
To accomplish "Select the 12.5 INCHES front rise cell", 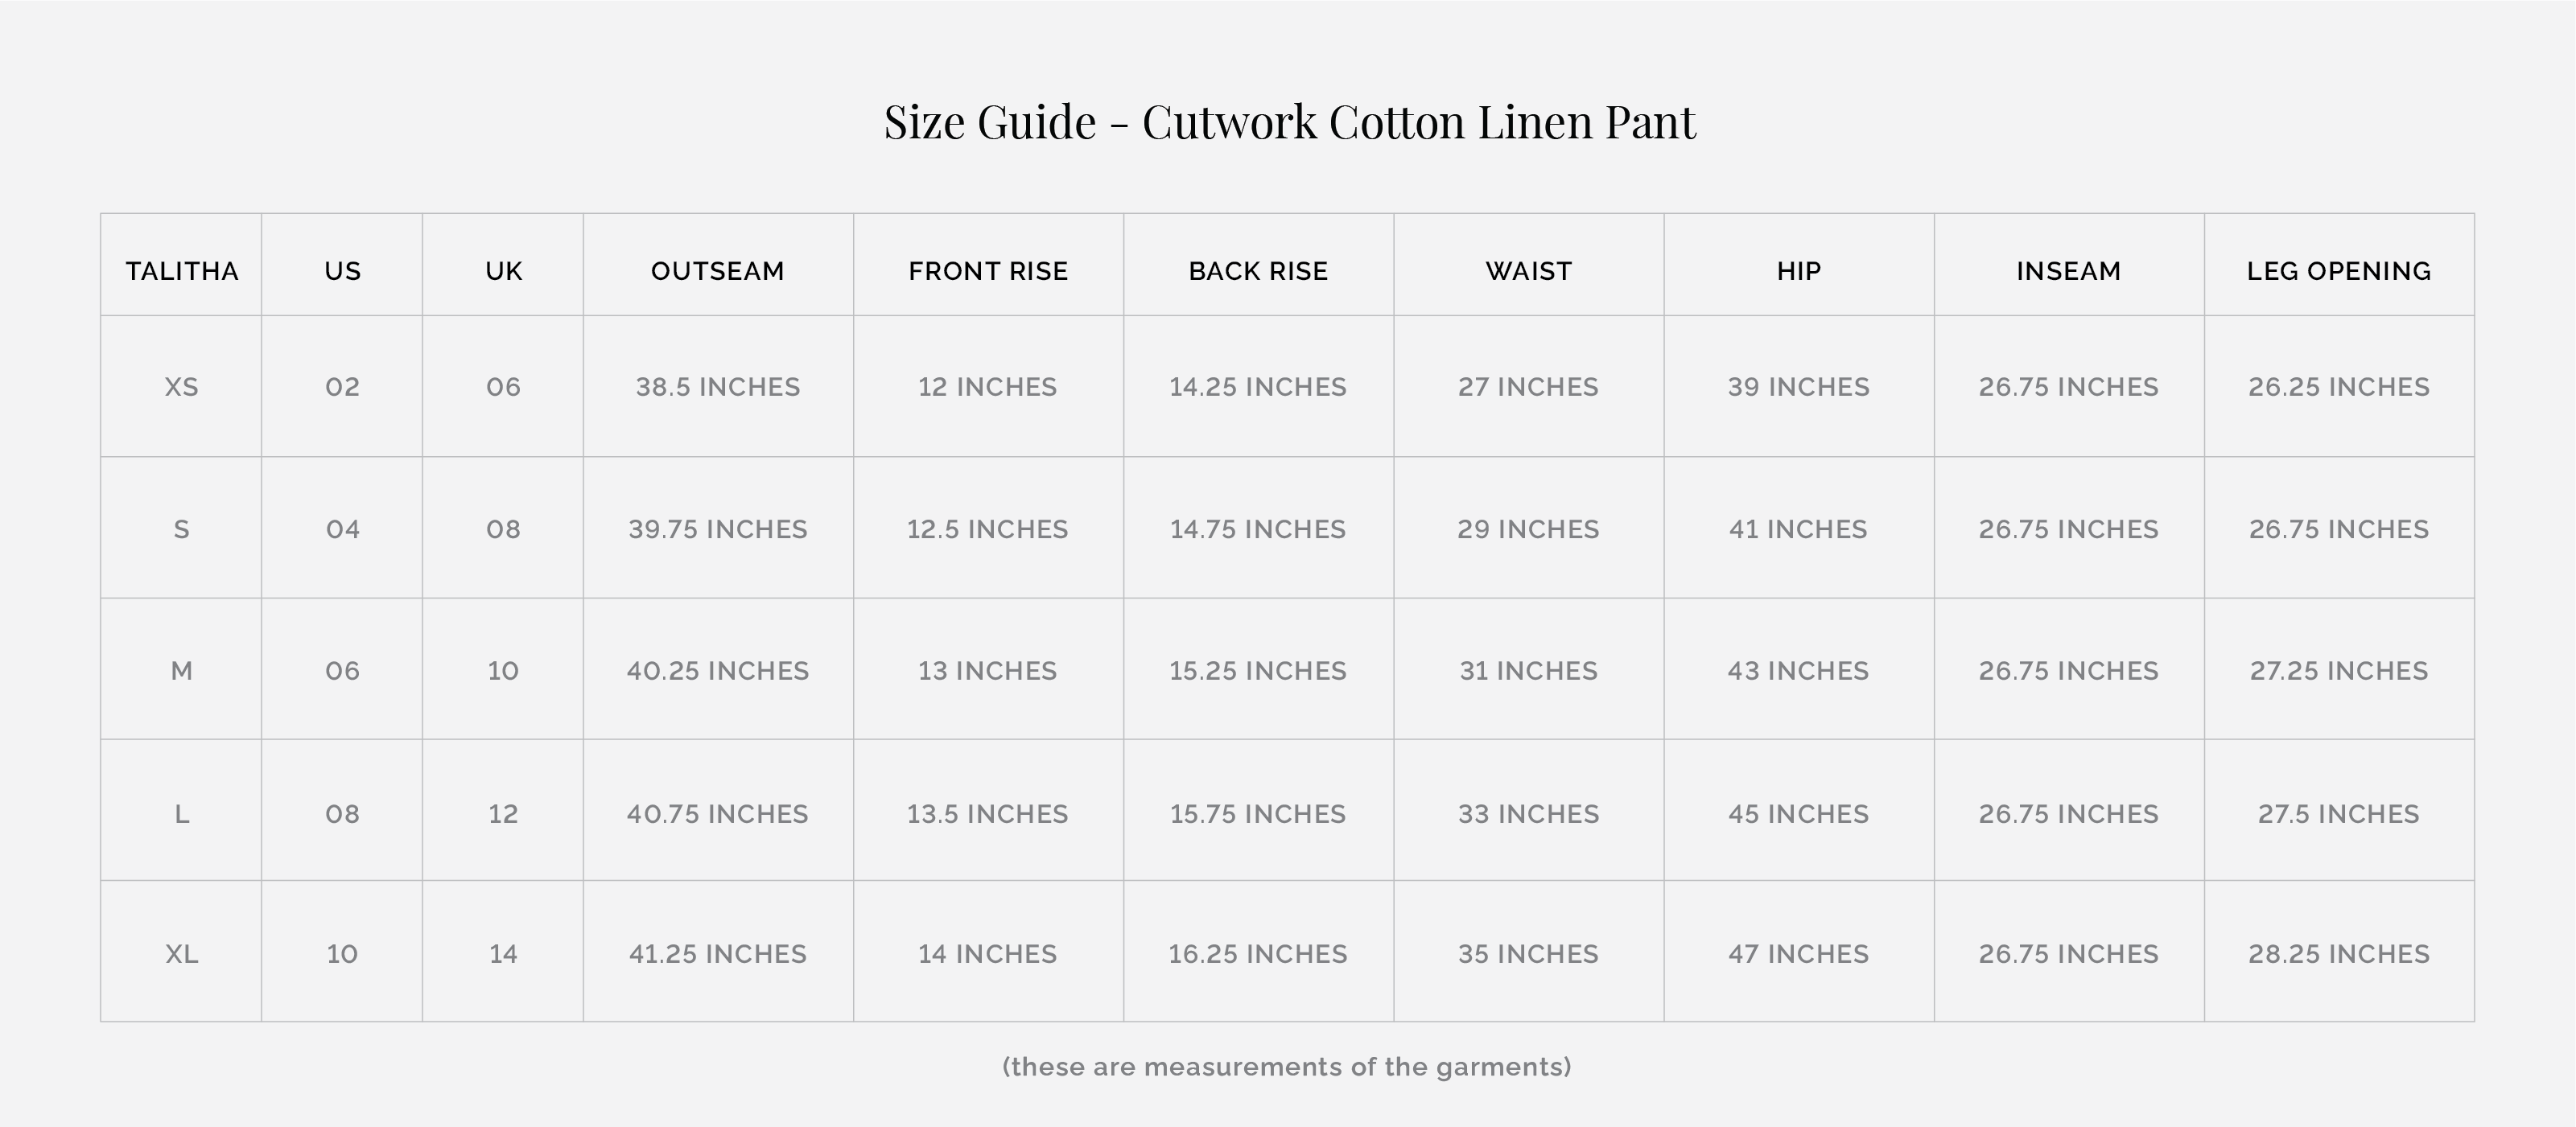I will point(988,529).
